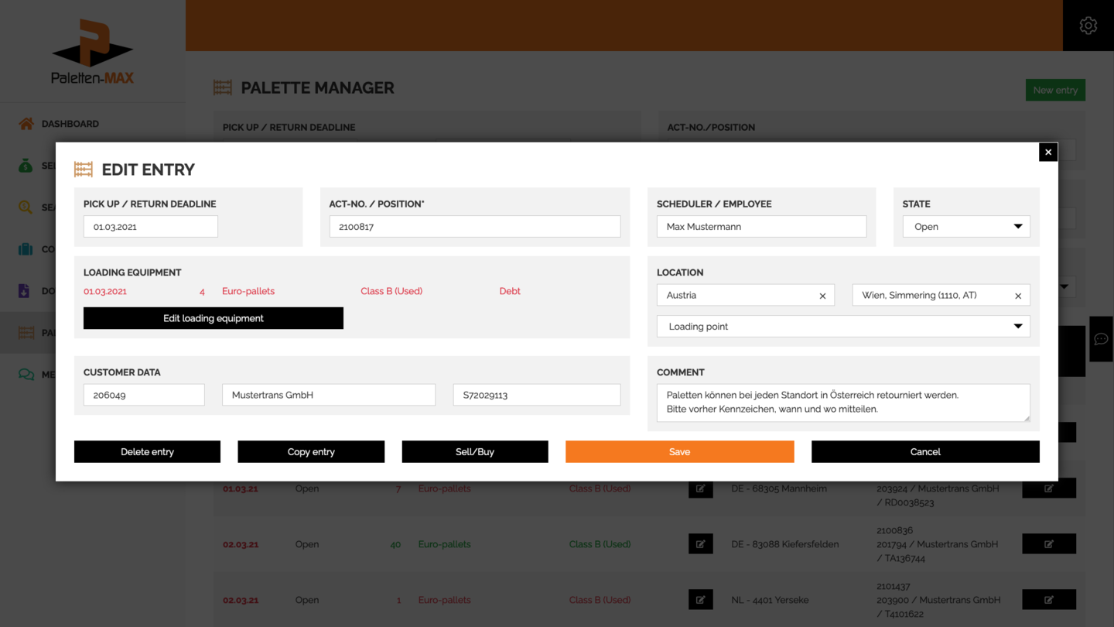Click into the Comment text area
The width and height of the screenshot is (1114, 627).
(842, 403)
